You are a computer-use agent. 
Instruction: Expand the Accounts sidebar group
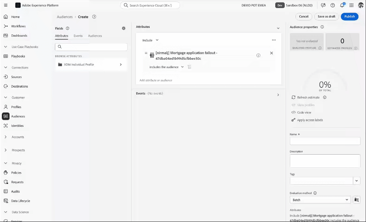[5, 137]
